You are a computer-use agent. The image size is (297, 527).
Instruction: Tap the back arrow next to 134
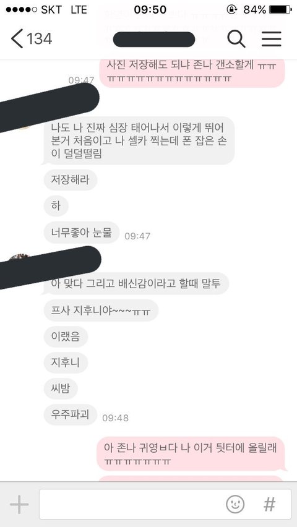point(17,38)
